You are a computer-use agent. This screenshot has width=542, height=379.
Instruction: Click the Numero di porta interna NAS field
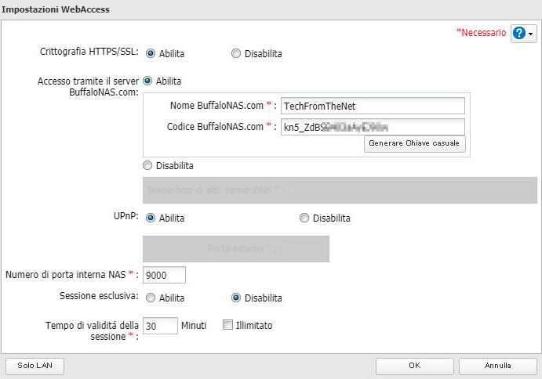tap(164, 275)
